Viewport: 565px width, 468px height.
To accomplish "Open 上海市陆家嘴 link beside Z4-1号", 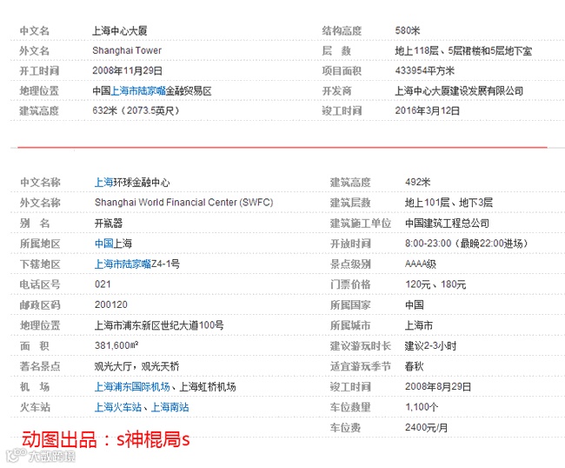I will click(123, 264).
